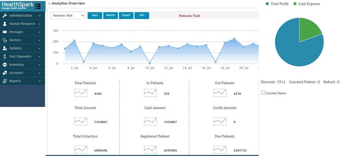Open the Registered Patient trend chart icon
The height and width of the screenshot is (156, 353).
tap(150, 150)
